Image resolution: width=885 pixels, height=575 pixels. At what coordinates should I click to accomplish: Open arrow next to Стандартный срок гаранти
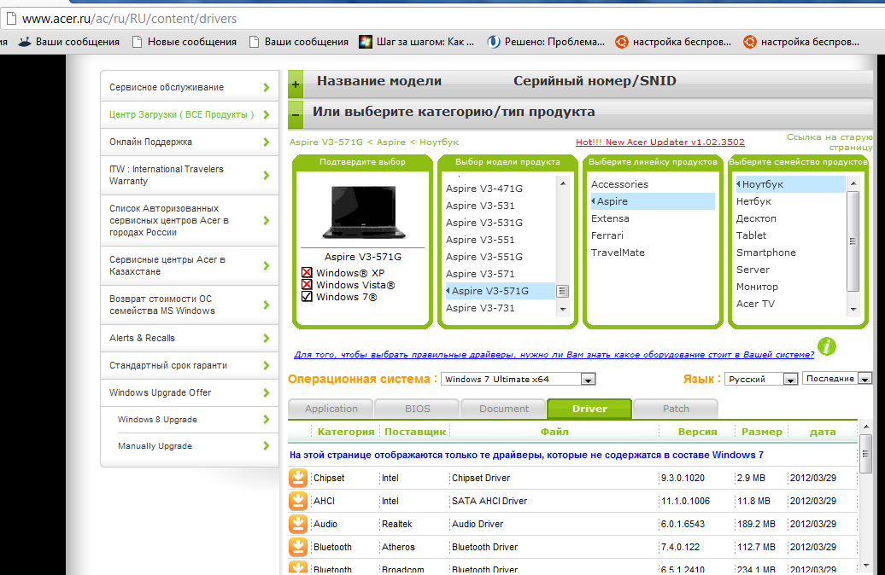point(267,365)
